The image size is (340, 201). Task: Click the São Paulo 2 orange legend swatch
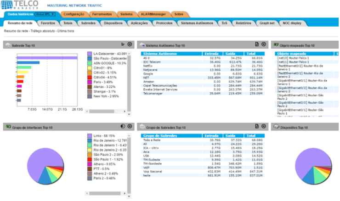[x=90, y=155]
